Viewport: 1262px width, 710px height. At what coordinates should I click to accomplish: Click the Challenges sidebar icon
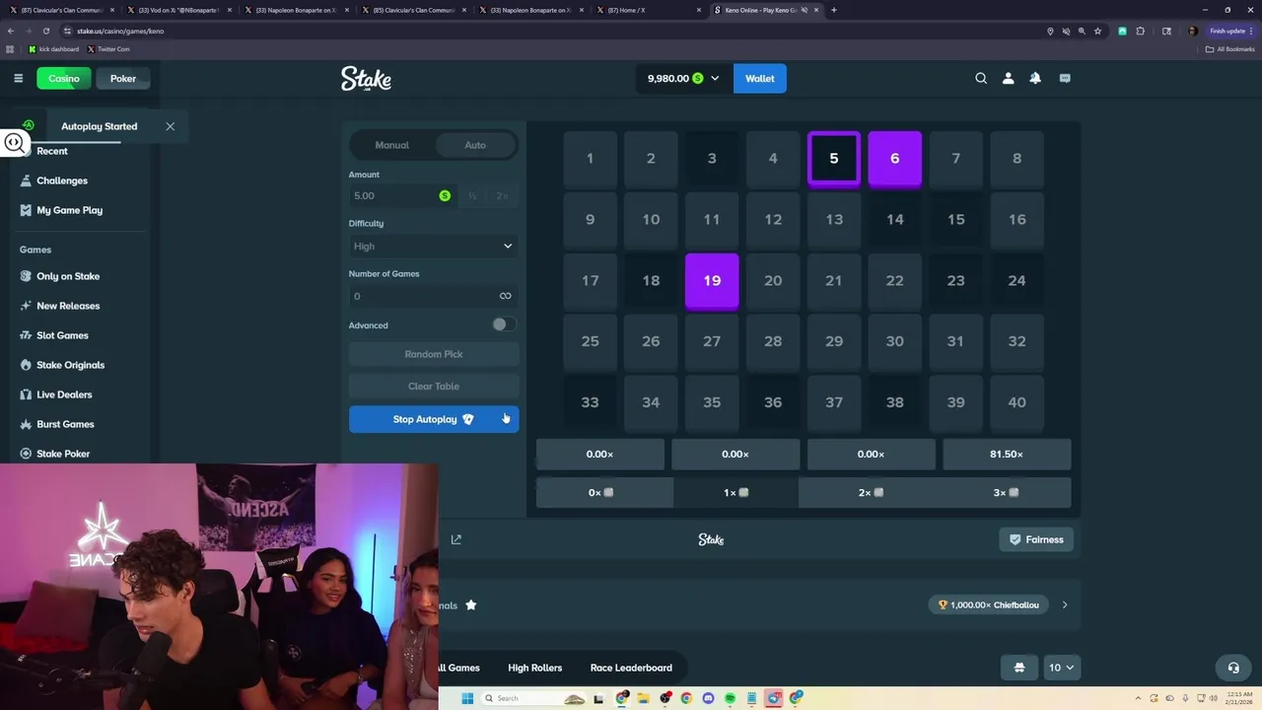click(26, 180)
